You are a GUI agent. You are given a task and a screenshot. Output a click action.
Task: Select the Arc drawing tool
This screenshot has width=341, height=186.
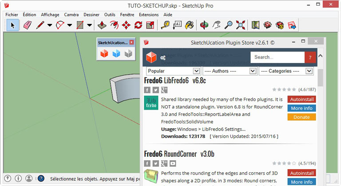coord(60,25)
